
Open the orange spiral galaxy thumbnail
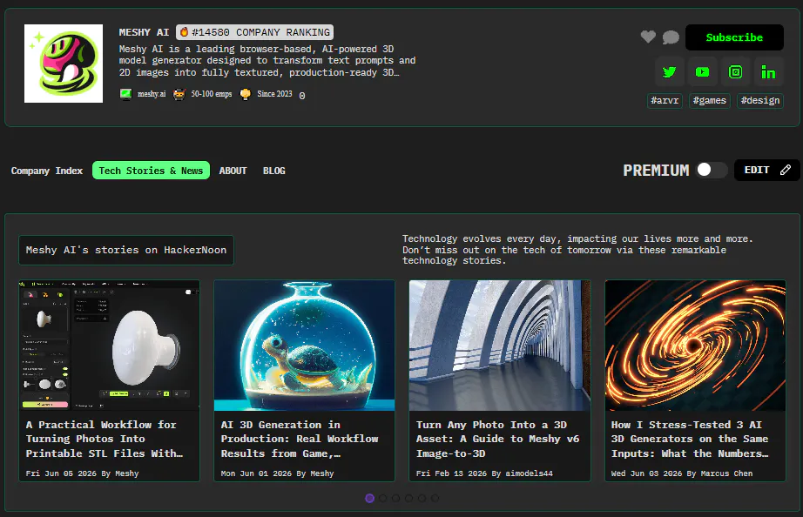point(695,345)
